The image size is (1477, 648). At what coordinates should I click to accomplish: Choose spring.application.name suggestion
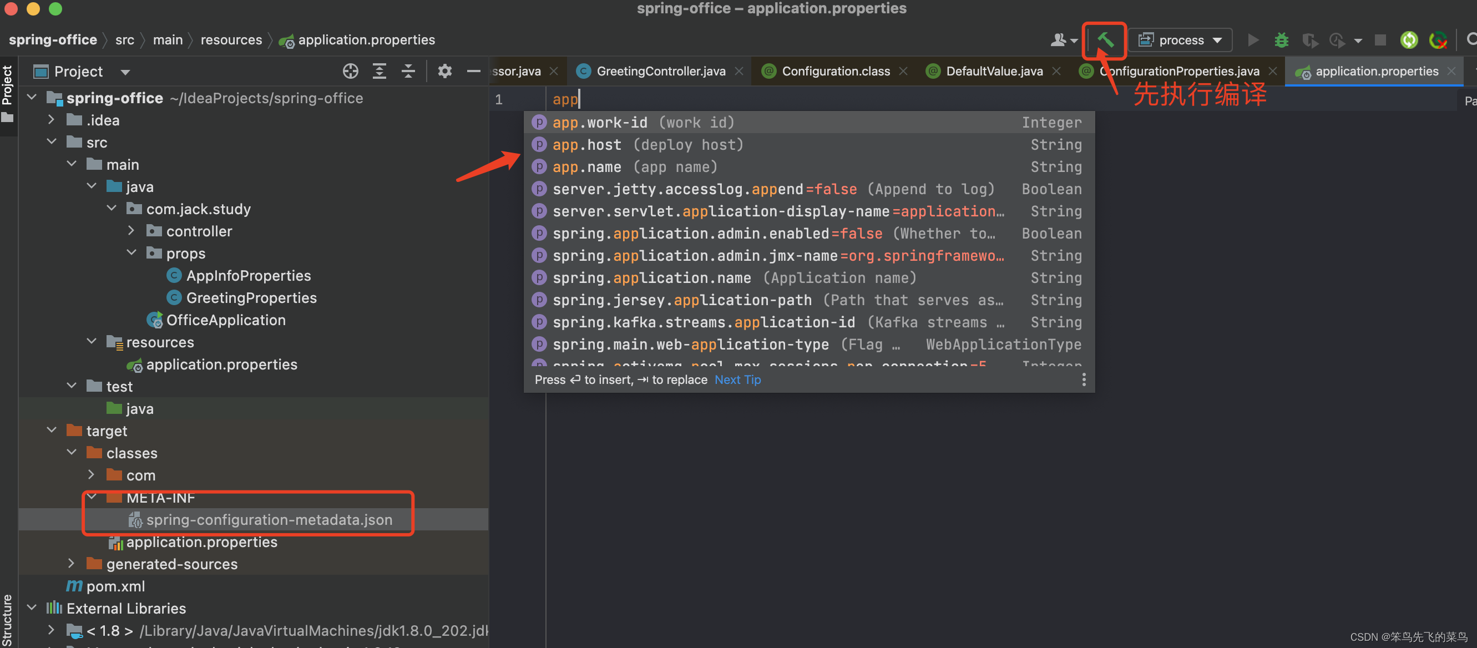[x=808, y=278]
